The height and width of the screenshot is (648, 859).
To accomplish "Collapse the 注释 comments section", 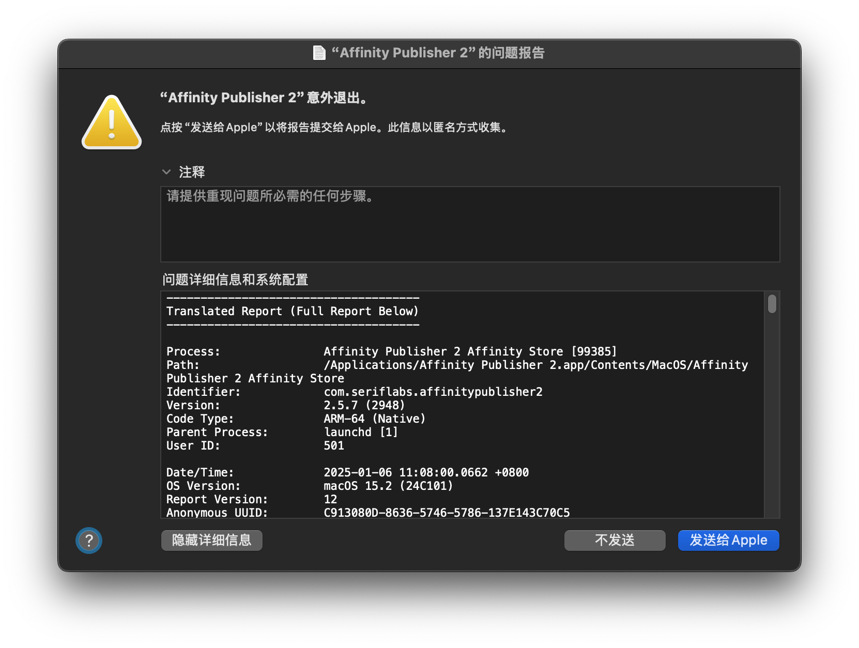I will [x=166, y=172].
